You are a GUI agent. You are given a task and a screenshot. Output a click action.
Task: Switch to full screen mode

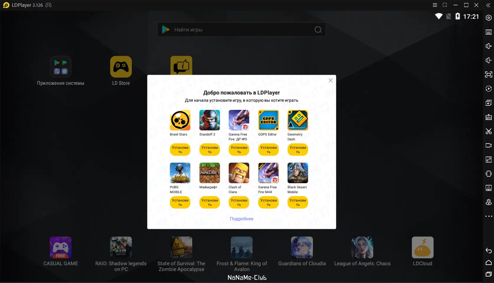[489, 74]
